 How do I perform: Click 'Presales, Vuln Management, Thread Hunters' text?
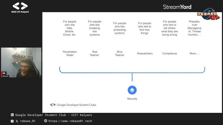[194, 28]
